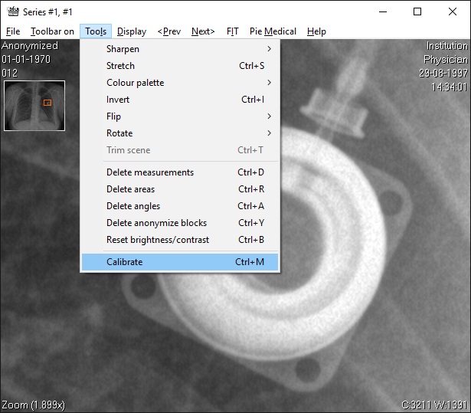The image size is (471, 413).
Task: Open the Help menu
Action: (316, 31)
